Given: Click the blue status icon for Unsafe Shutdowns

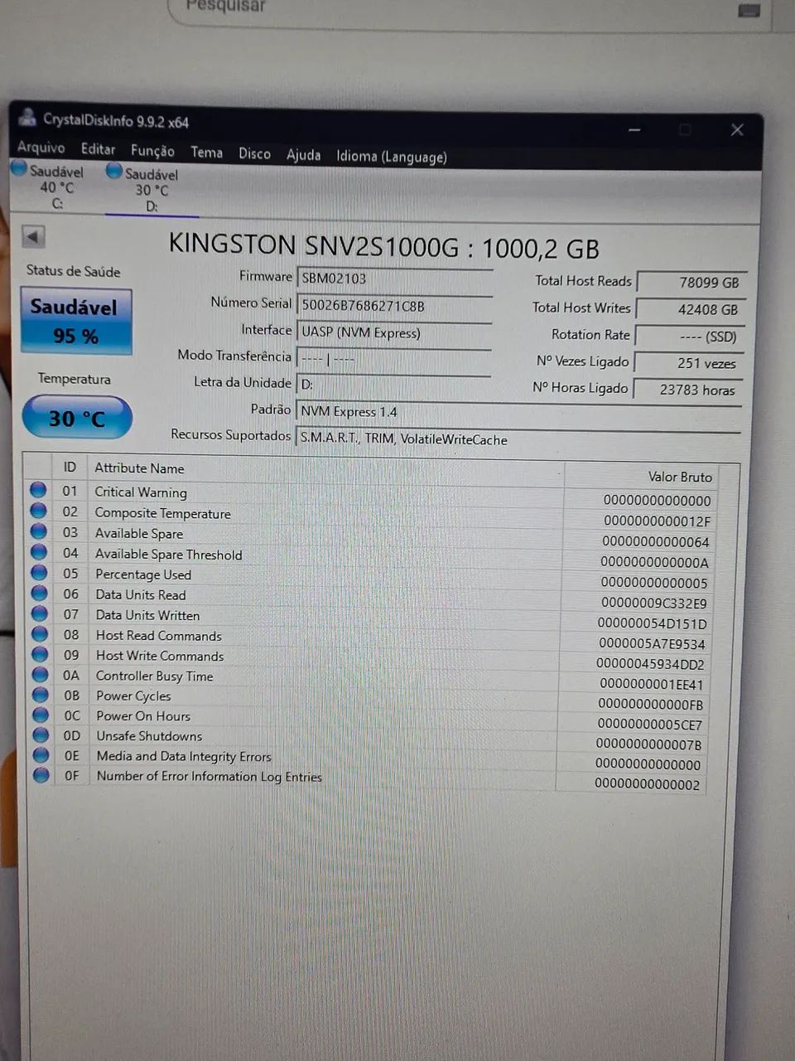Looking at the screenshot, I should (x=41, y=734).
